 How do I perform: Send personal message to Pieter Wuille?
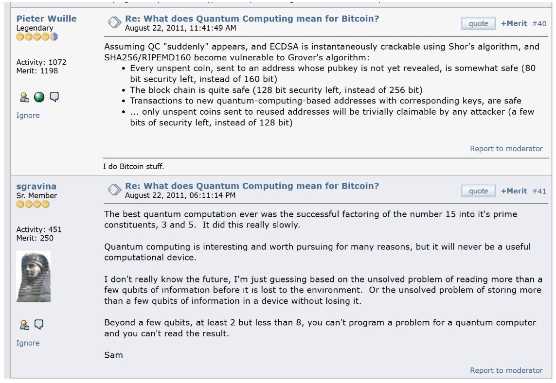click(54, 97)
